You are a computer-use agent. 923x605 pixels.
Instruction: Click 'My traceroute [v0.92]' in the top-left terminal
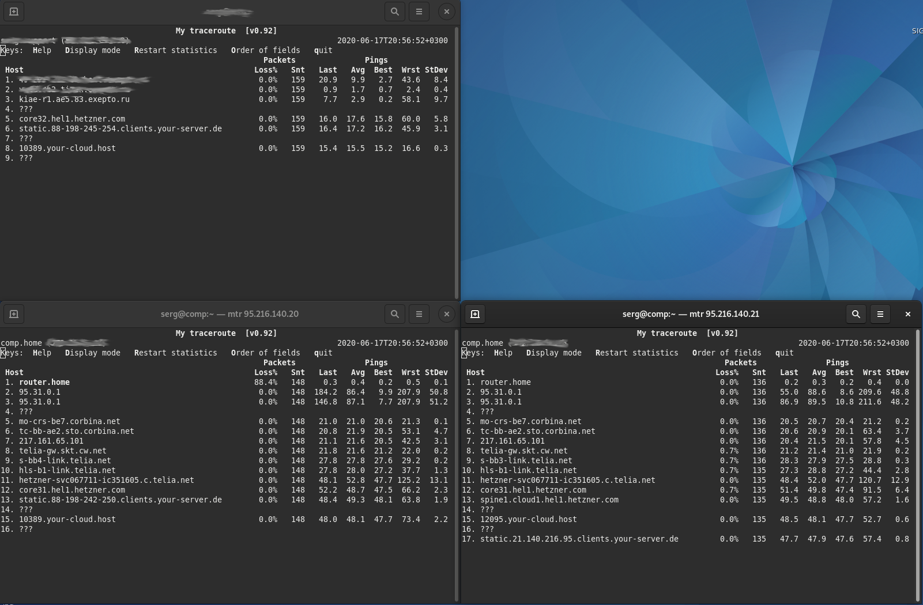[227, 31]
